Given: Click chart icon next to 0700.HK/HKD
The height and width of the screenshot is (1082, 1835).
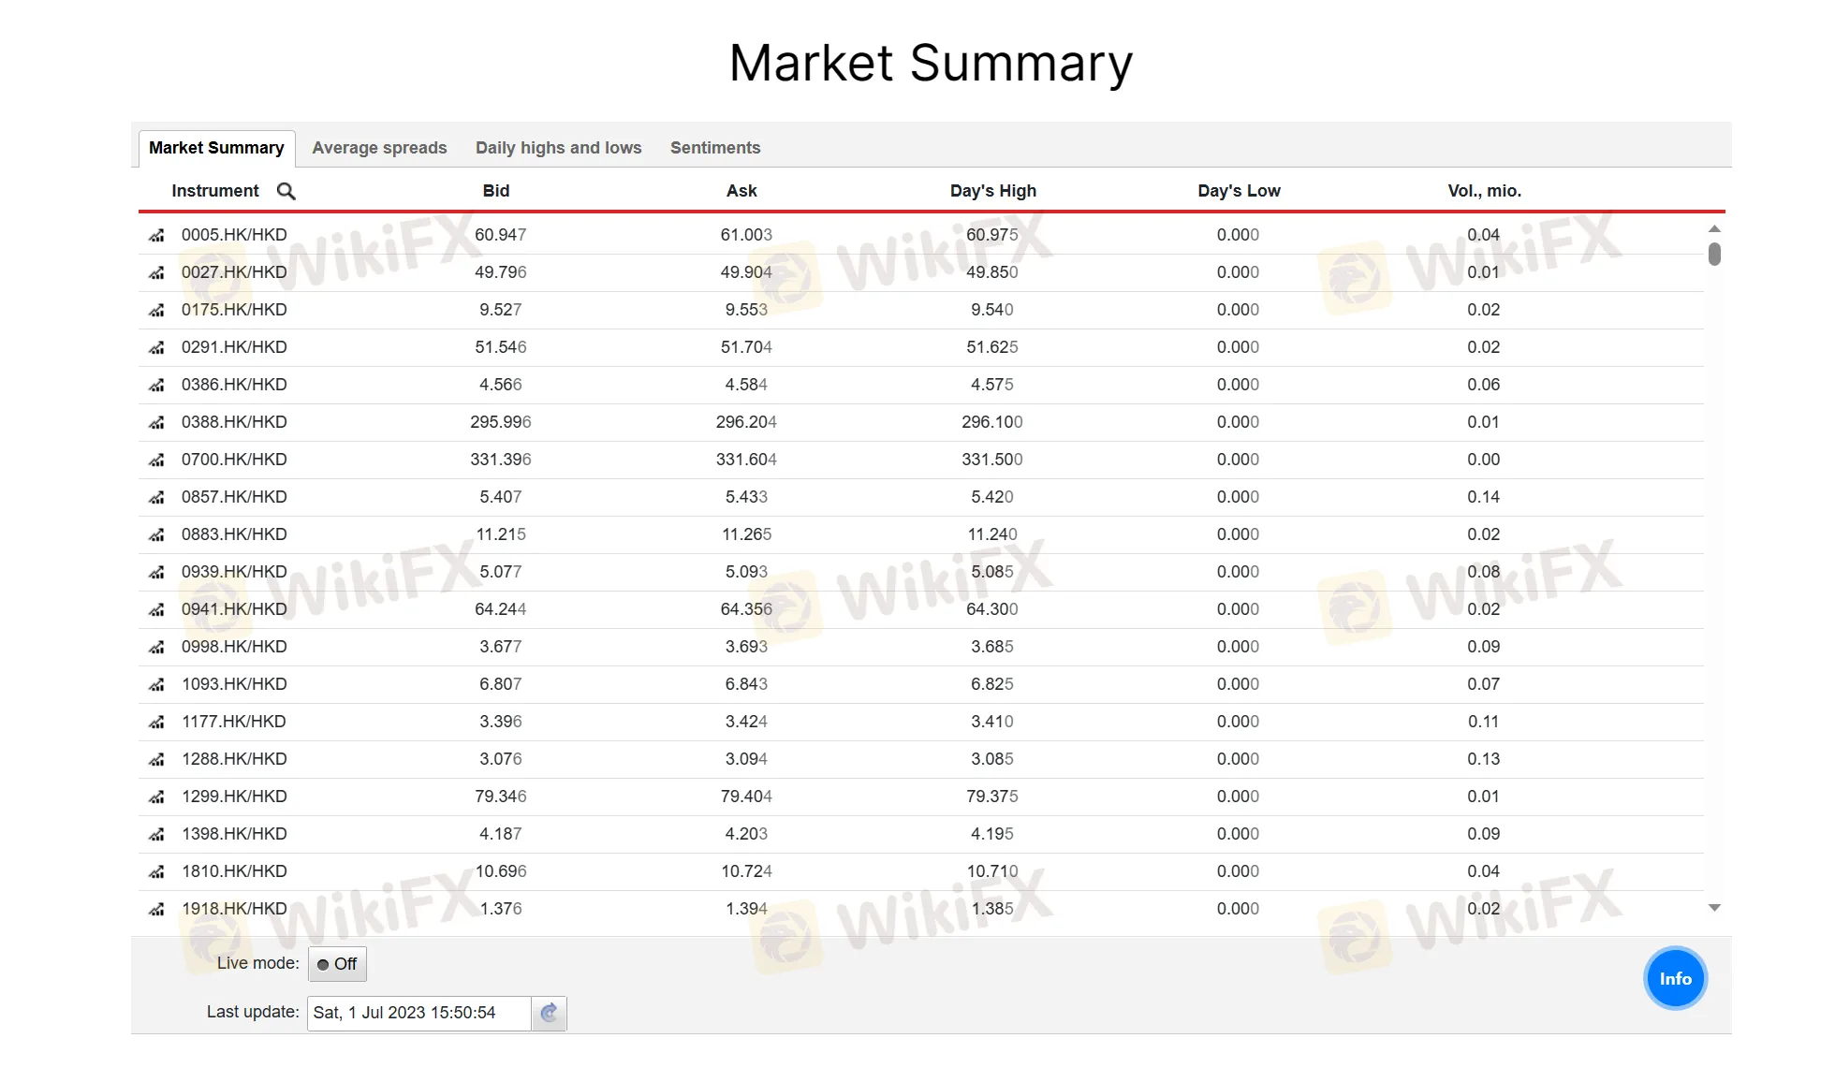Looking at the screenshot, I should pyautogui.click(x=156, y=460).
